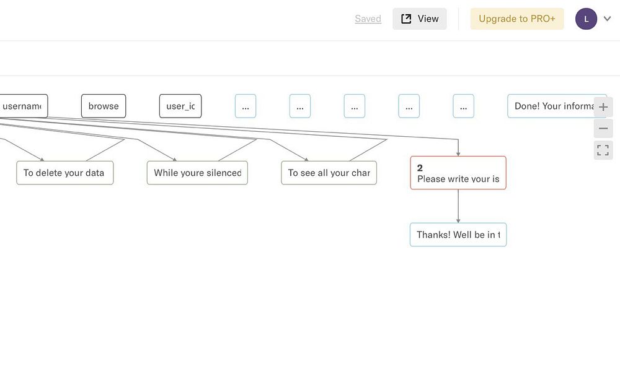Open the 'To see all your chan' block

(329, 173)
